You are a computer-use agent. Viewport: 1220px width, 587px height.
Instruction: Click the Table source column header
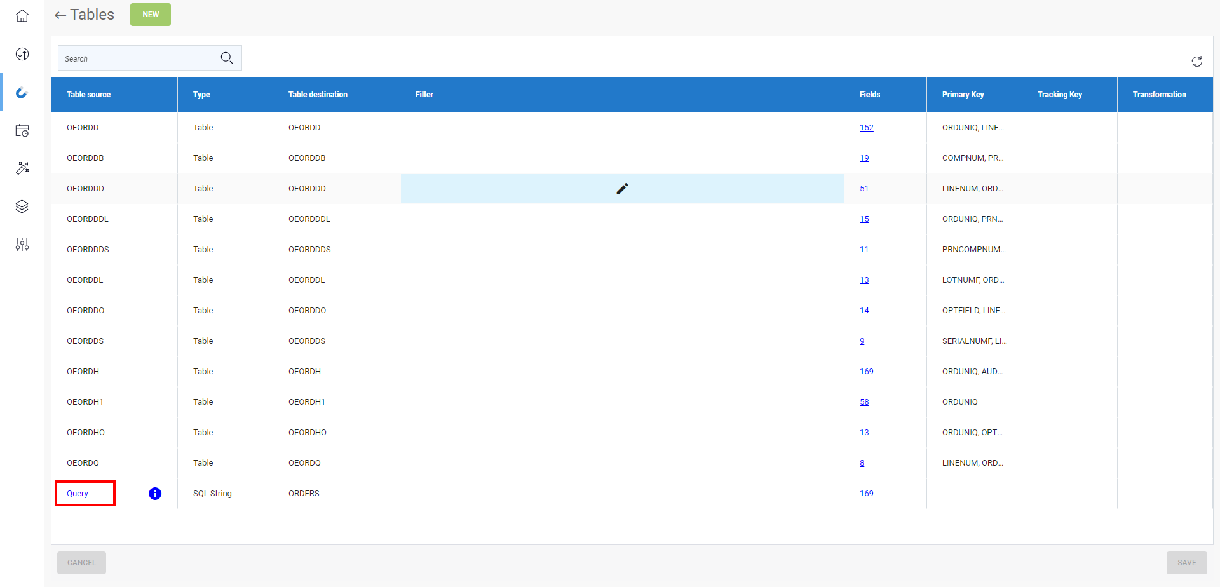(x=89, y=95)
